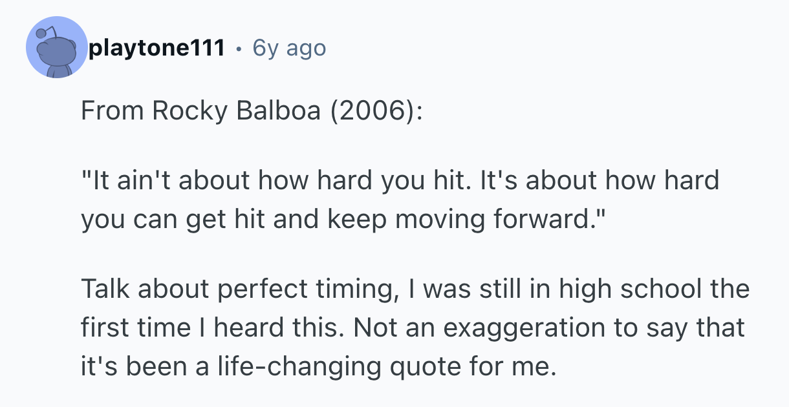The image size is (789, 407).
Task: Click the "From Rocky Balboa (2006):" line
Action: pyautogui.click(x=251, y=111)
